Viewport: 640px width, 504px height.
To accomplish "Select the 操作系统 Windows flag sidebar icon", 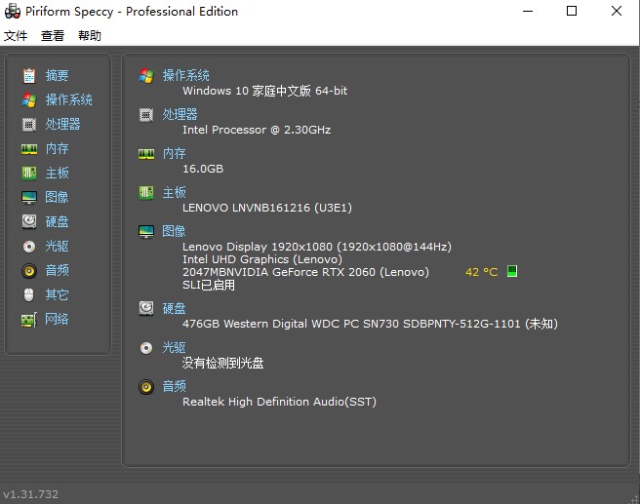I will [x=29, y=99].
